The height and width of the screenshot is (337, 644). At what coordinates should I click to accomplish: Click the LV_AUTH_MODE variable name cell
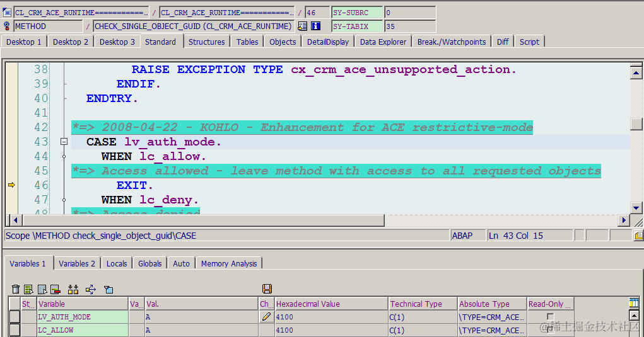(83, 317)
